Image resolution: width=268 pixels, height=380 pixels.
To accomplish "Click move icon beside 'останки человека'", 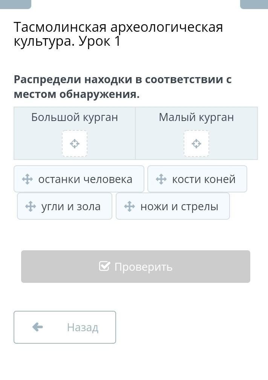I will point(28,179).
